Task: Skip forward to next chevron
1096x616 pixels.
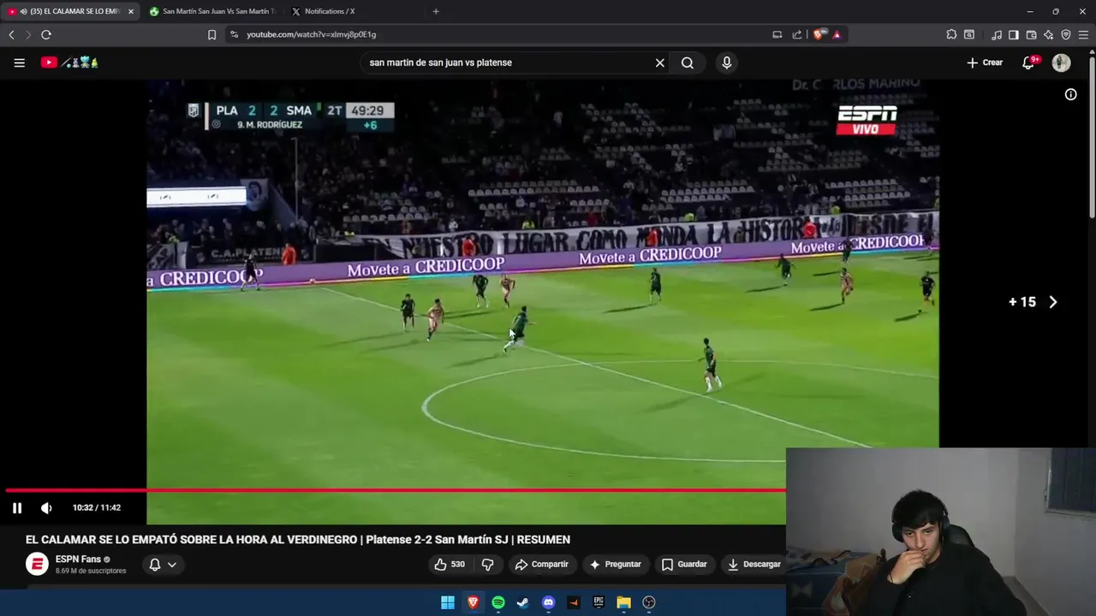Action: pyautogui.click(x=1053, y=302)
